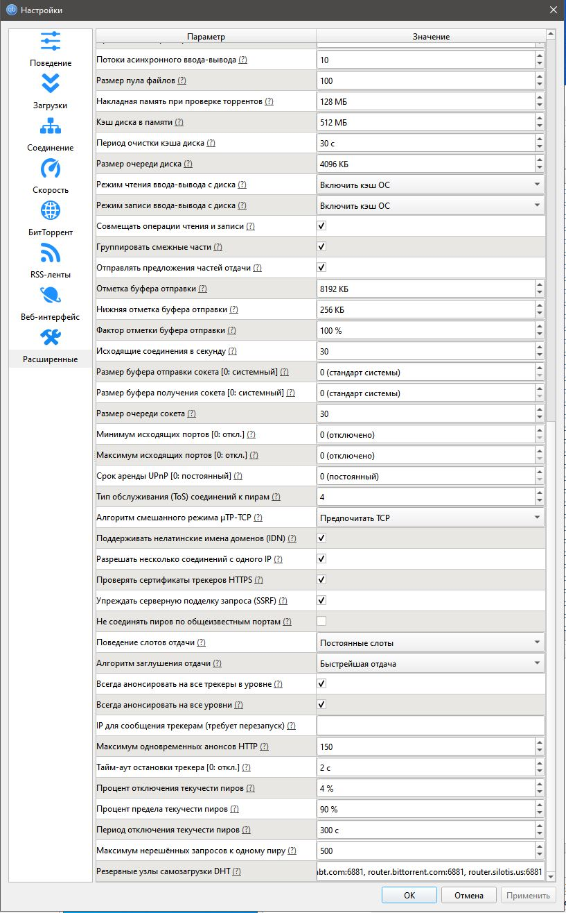Image resolution: width=566 pixels, height=913 pixels.
Task: Click the Параметр column header
Action: 206,36
